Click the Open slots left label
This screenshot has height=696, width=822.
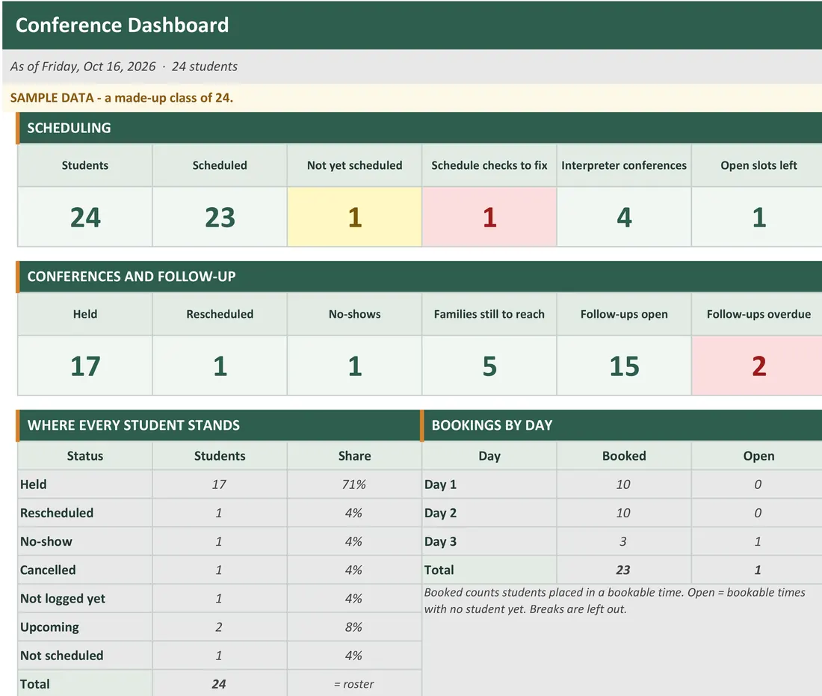pyautogui.click(x=758, y=166)
